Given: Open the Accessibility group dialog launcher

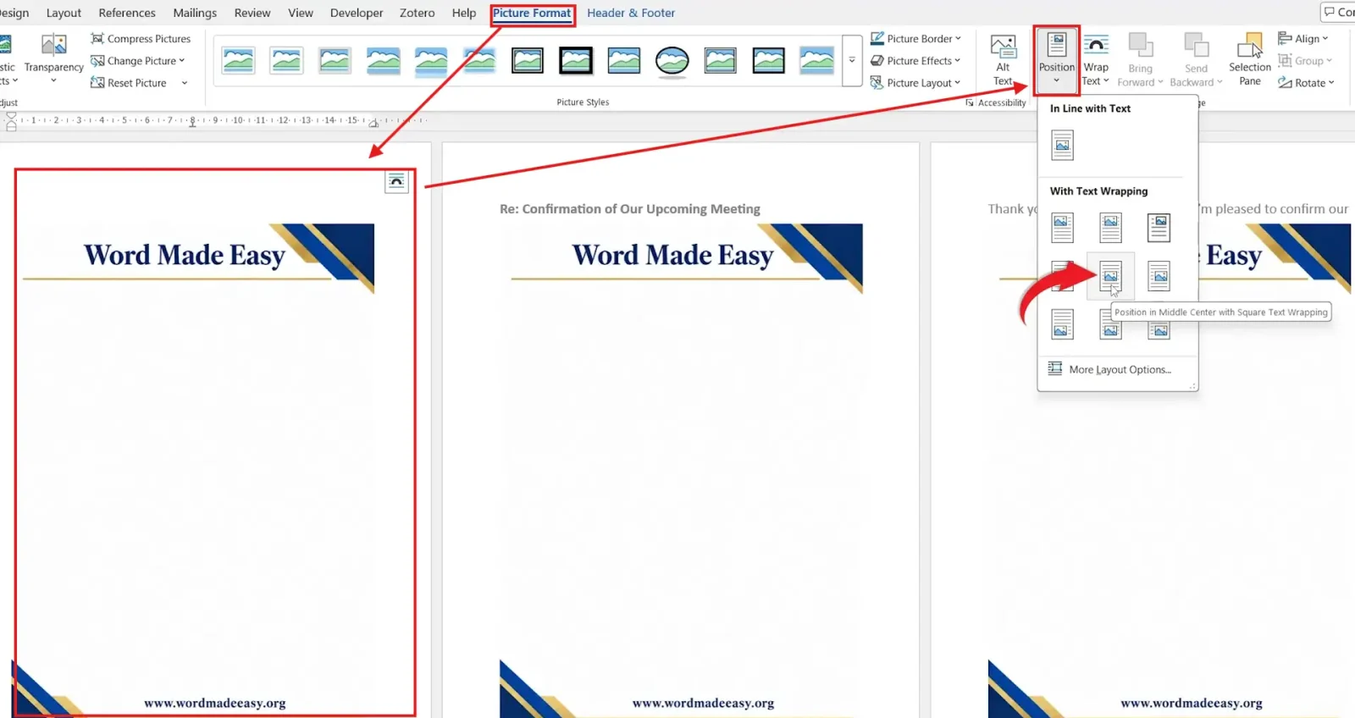Looking at the screenshot, I should [x=970, y=102].
